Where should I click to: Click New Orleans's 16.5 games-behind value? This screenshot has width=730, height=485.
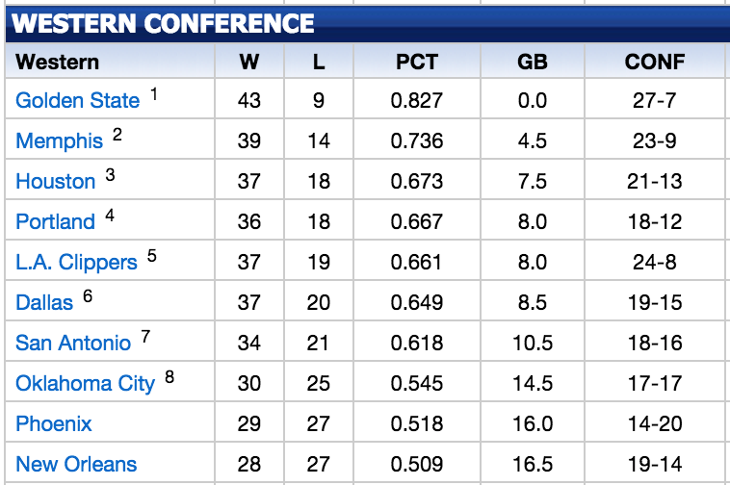point(533,465)
